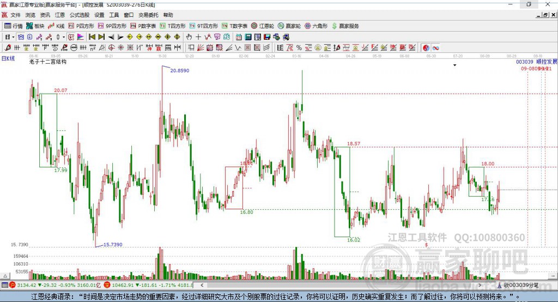Screen dimensions: 558x302
Task: Switch to K线 chart view
Action: (x=56, y=26)
